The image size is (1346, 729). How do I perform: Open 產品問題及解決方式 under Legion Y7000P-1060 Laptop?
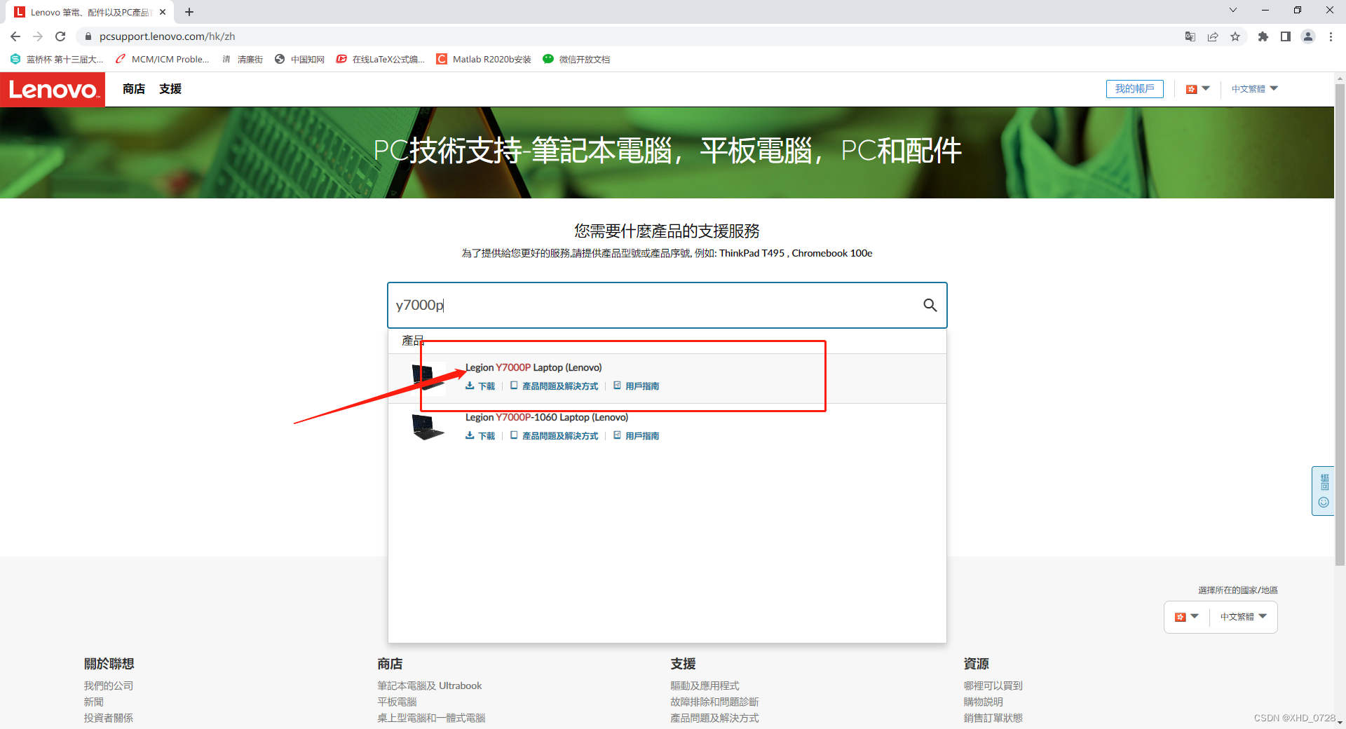pyautogui.click(x=554, y=436)
